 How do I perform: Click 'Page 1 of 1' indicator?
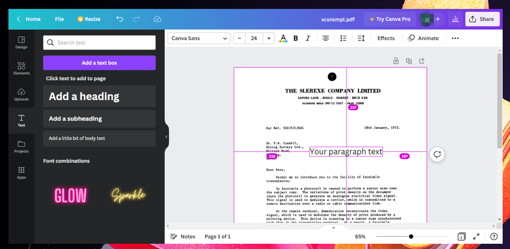tap(218, 236)
